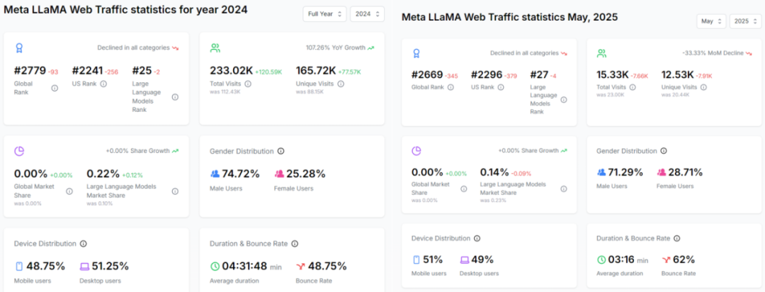Click LLM Market Share info icon, May 2025 dashboard

coord(564,189)
